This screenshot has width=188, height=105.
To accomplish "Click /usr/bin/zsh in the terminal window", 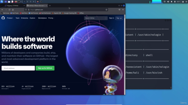I will pyautogui.click(x=154, y=73).
